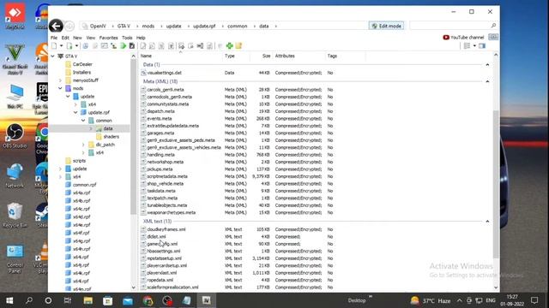The height and width of the screenshot is (308, 549).
Task: Collapse the common folder tree node
Action: click(83, 121)
